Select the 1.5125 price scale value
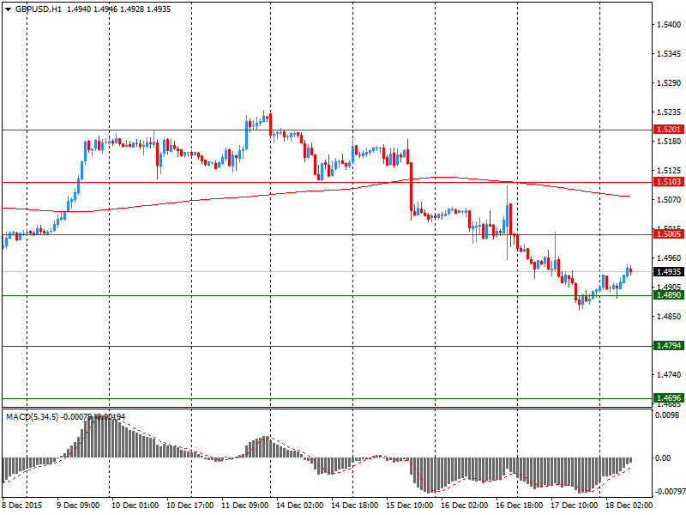The height and width of the screenshot is (515, 686). tap(670, 170)
